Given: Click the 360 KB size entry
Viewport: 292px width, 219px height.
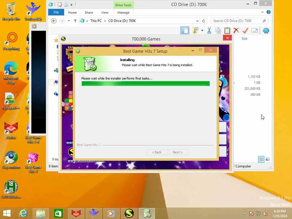Looking at the screenshot, I should click(255, 95).
